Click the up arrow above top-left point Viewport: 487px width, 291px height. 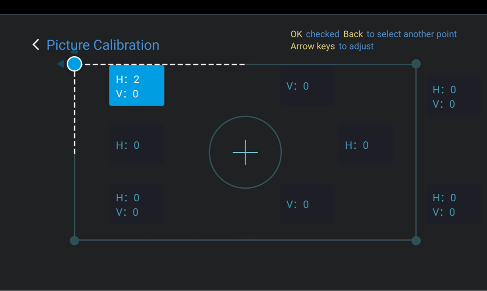click(x=75, y=51)
